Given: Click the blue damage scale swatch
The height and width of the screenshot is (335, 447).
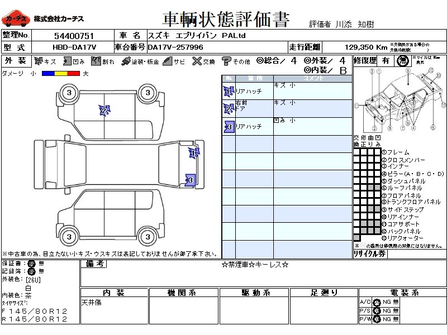Looking at the screenshot, I should (48, 74).
